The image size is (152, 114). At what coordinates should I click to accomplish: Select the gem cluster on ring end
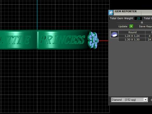(93, 40)
